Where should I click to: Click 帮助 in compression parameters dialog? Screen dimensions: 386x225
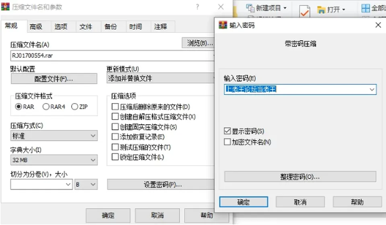tap(207, 215)
